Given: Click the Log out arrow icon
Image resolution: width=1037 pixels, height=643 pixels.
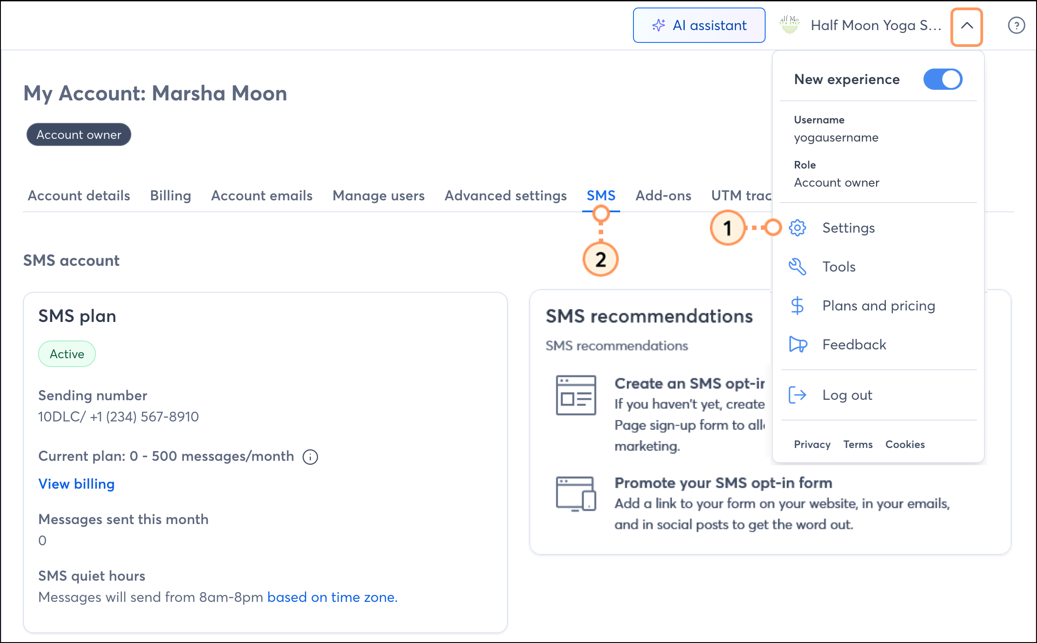Looking at the screenshot, I should click(x=797, y=395).
